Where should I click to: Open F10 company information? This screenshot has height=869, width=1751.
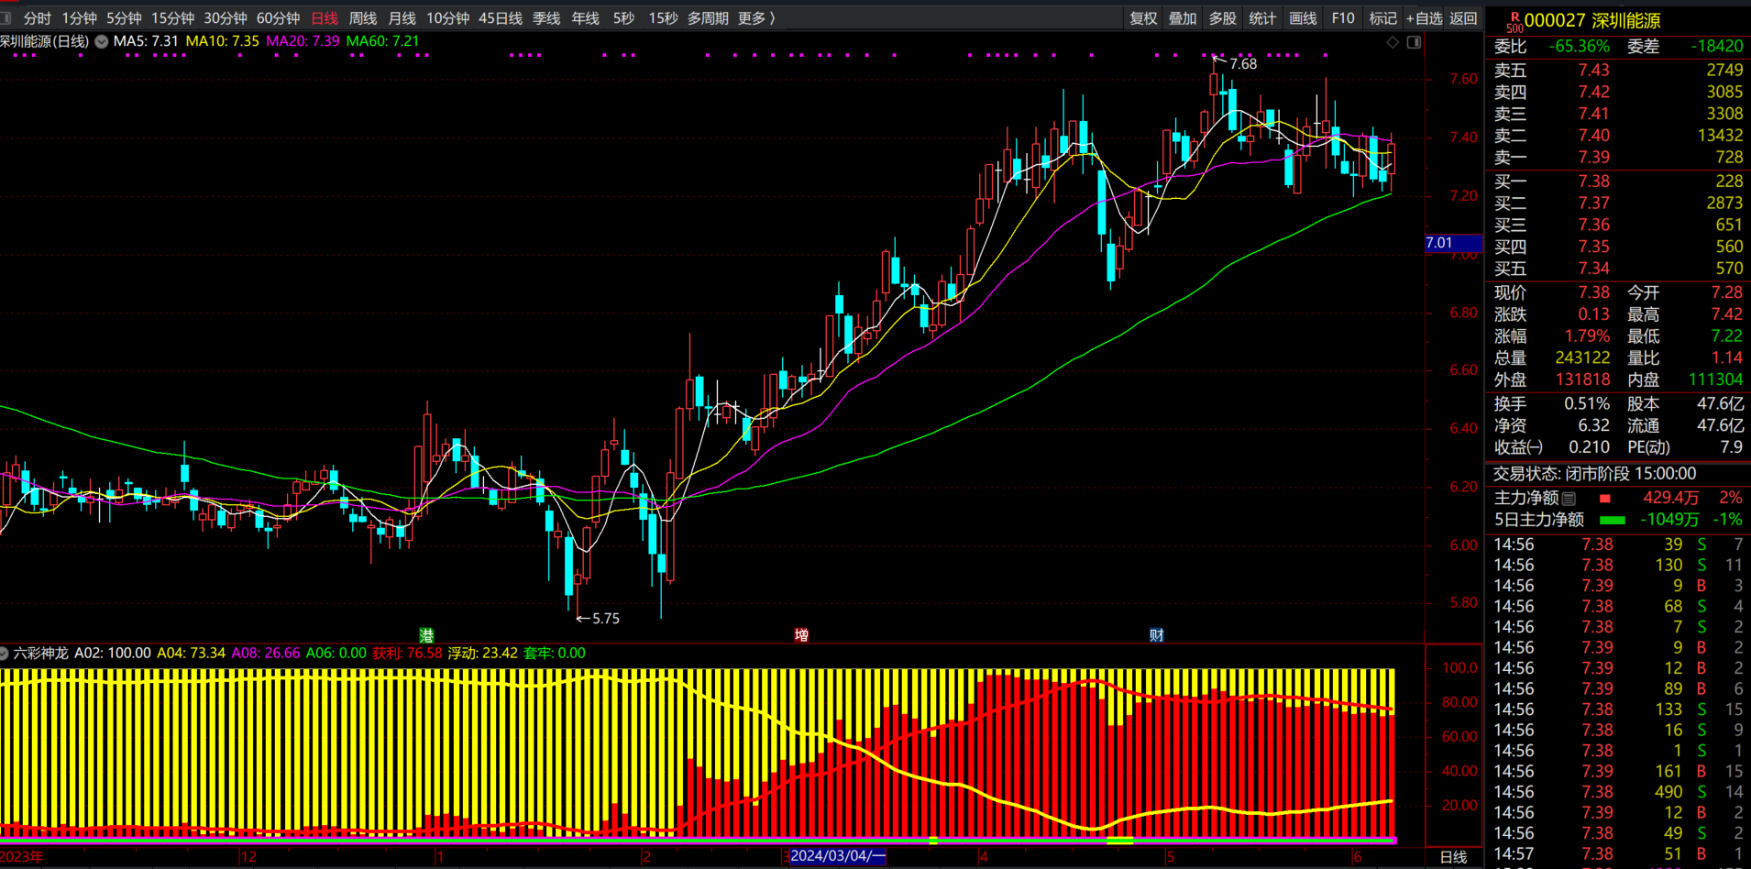pos(1343,18)
